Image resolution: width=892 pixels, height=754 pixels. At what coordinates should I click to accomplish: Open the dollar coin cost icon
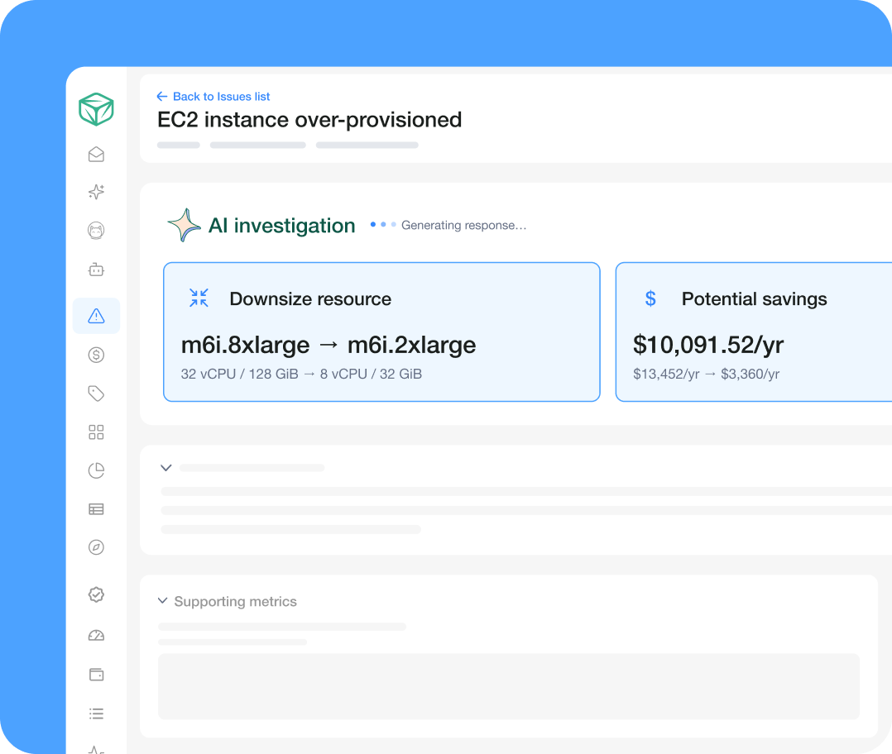coord(96,356)
